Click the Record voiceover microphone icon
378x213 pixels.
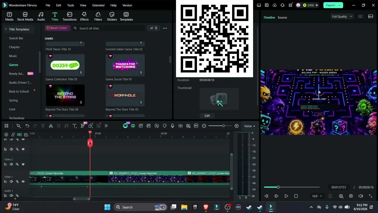click(172, 126)
